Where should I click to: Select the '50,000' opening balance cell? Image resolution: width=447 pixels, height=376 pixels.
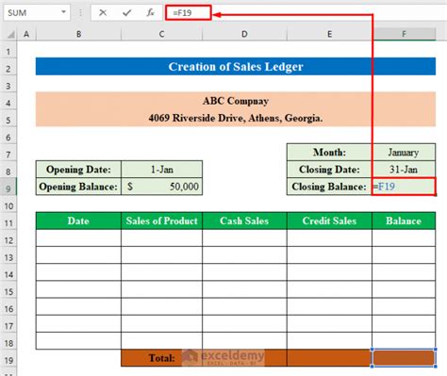click(161, 187)
